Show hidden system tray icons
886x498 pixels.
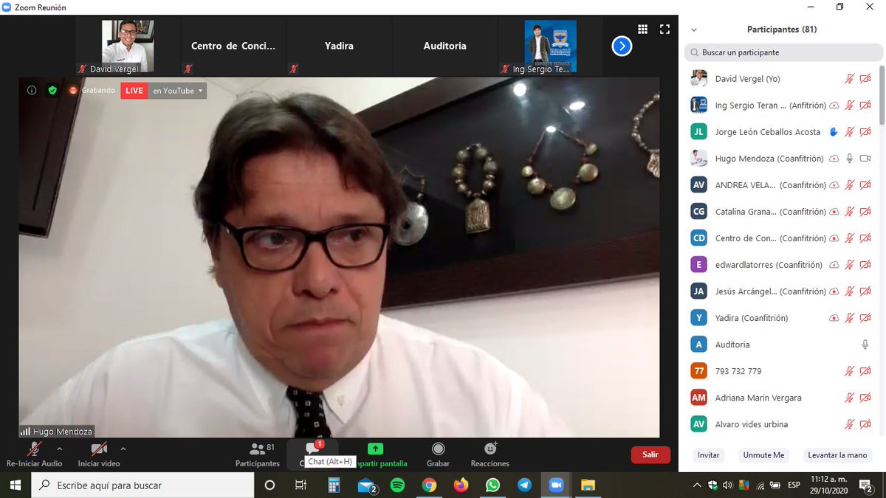pyautogui.click(x=698, y=485)
